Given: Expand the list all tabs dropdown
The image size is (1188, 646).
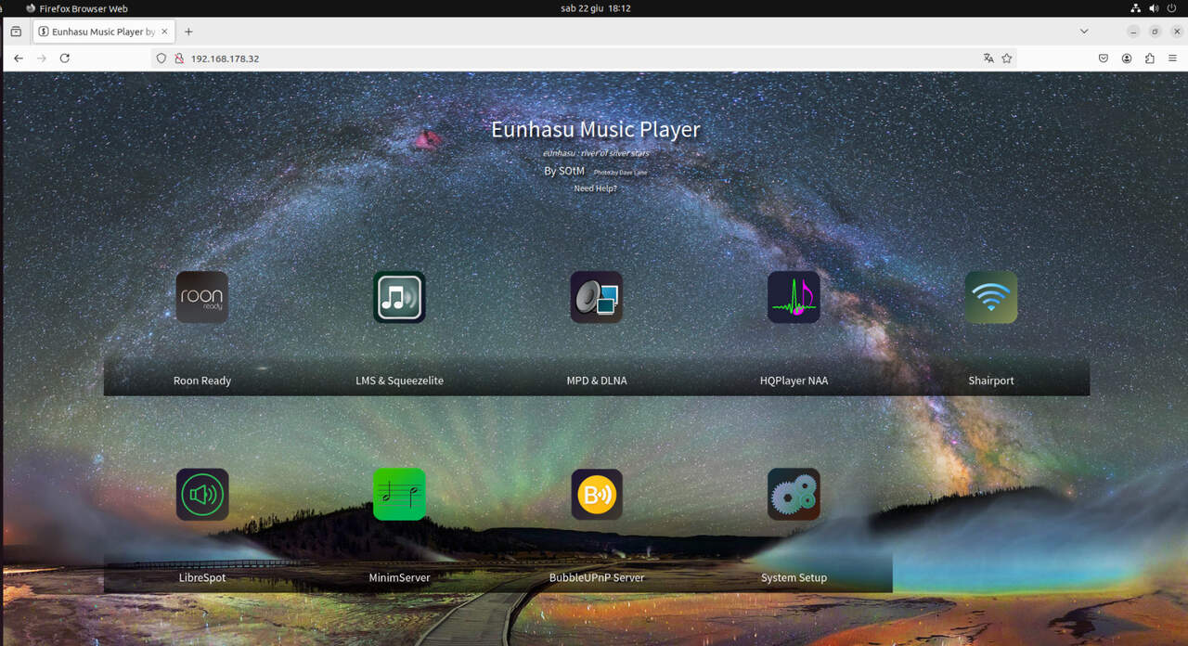Looking at the screenshot, I should (x=1084, y=32).
